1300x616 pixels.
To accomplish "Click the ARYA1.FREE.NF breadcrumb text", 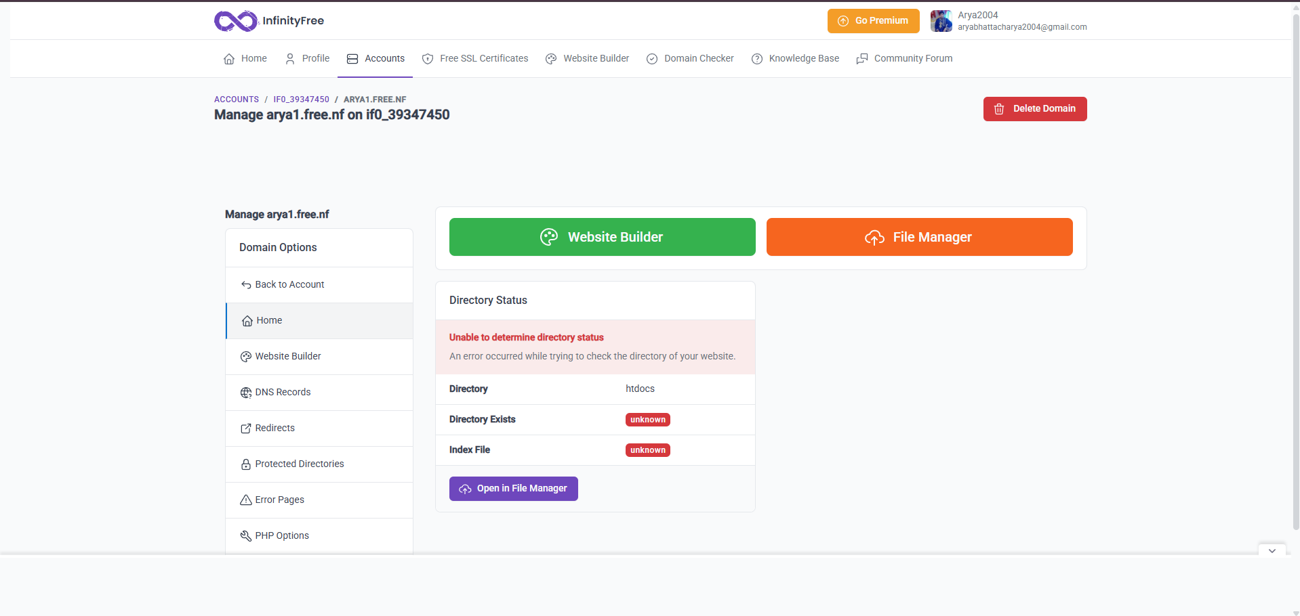I will point(375,100).
